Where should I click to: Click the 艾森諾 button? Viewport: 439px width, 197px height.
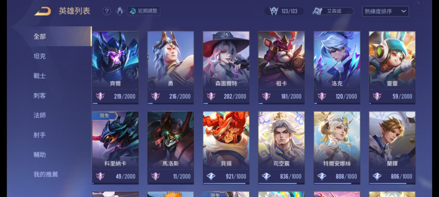pyautogui.click(x=332, y=11)
